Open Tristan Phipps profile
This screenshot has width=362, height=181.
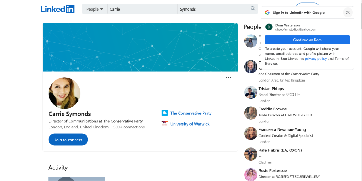click(271, 89)
